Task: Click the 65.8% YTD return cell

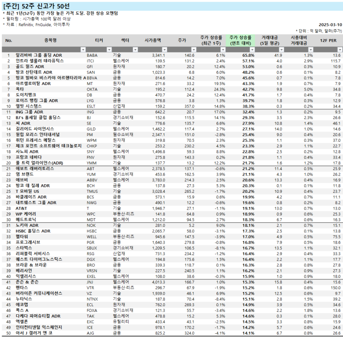Action: (x=248, y=55)
